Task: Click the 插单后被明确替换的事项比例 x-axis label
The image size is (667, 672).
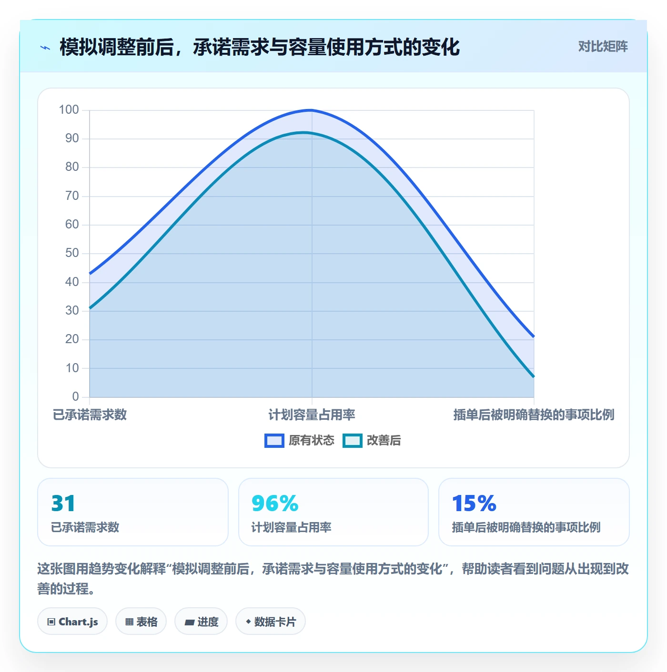Action: coord(534,415)
